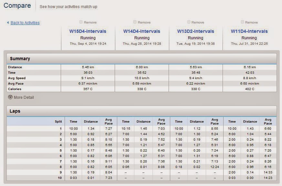The image size is (282, 186).
Task: Click the 6:50 min/km average pace
Action: [250, 83]
